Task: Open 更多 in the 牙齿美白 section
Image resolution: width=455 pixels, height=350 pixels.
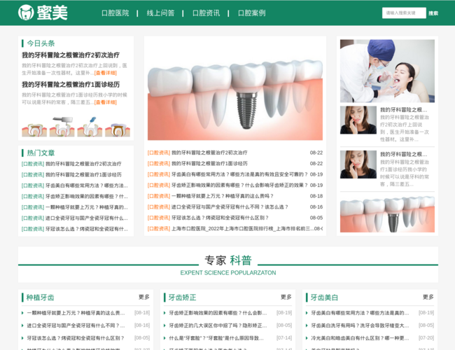Action: (428, 297)
